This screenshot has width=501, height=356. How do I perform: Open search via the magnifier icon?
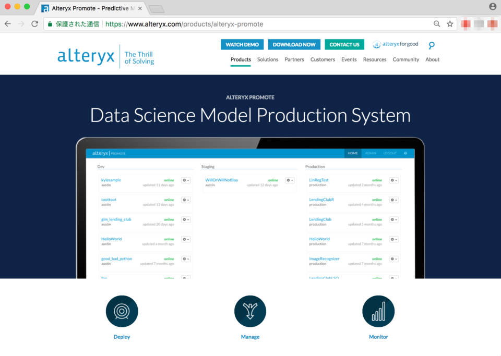point(432,45)
